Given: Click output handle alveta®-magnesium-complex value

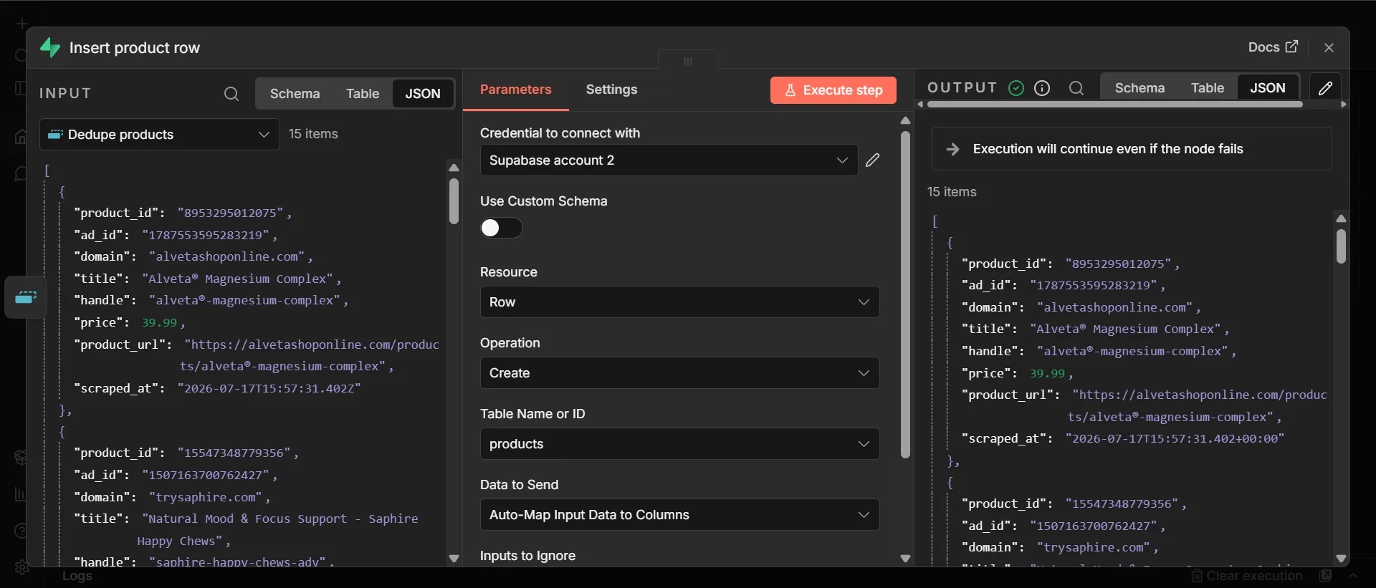Looking at the screenshot, I should pyautogui.click(x=1132, y=351).
